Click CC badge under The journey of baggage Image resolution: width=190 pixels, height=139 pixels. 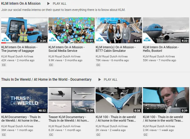[x=4, y=65]
